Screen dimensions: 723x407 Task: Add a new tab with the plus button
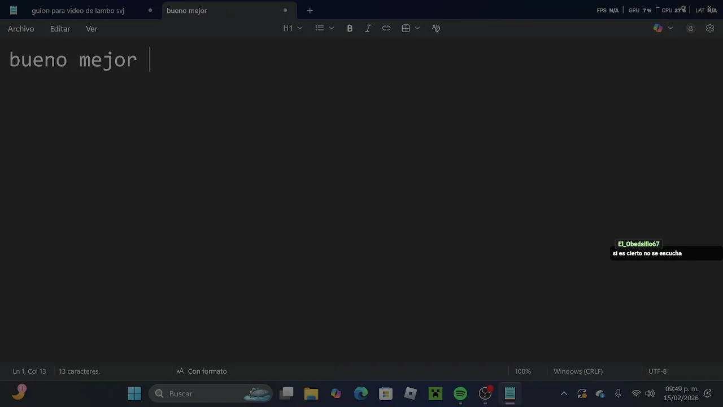[310, 10]
